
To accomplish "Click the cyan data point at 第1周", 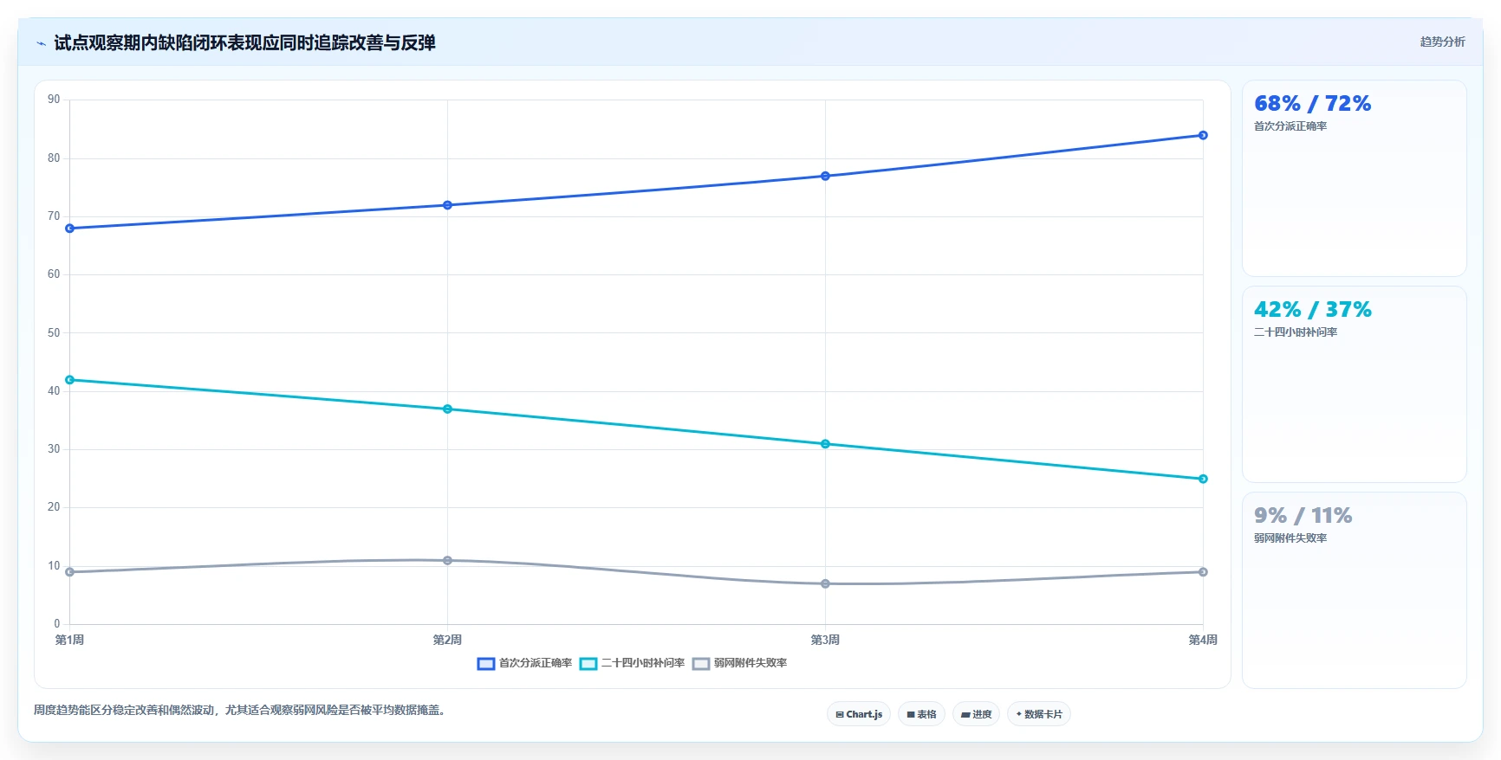I will coord(70,380).
